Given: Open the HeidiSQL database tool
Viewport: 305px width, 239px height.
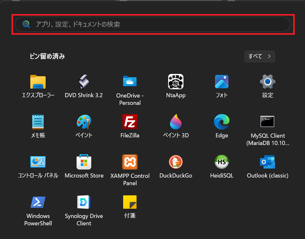Looking at the screenshot, I should coord(222,162).
